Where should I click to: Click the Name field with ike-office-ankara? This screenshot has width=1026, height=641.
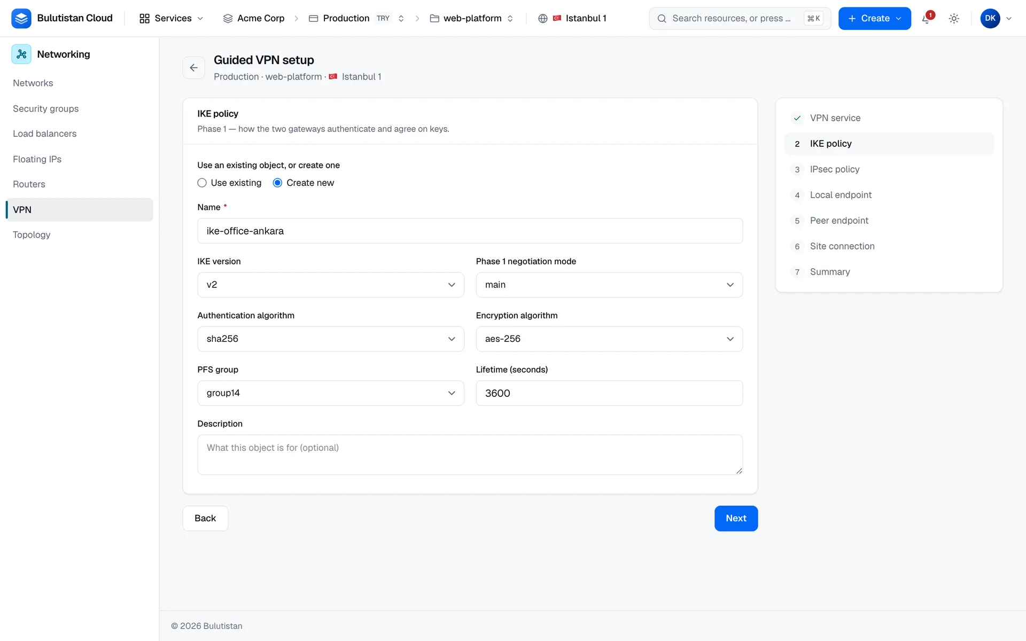pos(470,231)
